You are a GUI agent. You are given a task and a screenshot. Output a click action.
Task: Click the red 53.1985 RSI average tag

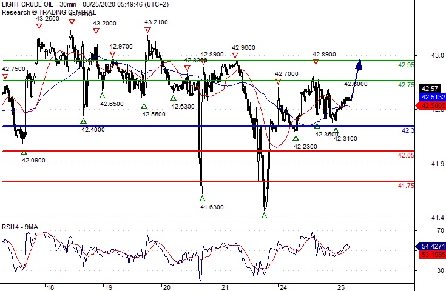(433, 255)
